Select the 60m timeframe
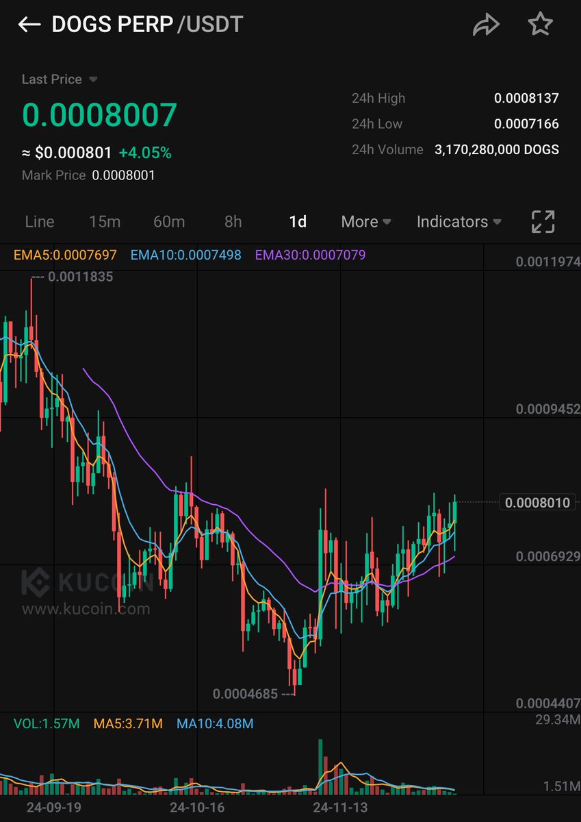Screen dimensions: 581x822 (x=169, y=222)
